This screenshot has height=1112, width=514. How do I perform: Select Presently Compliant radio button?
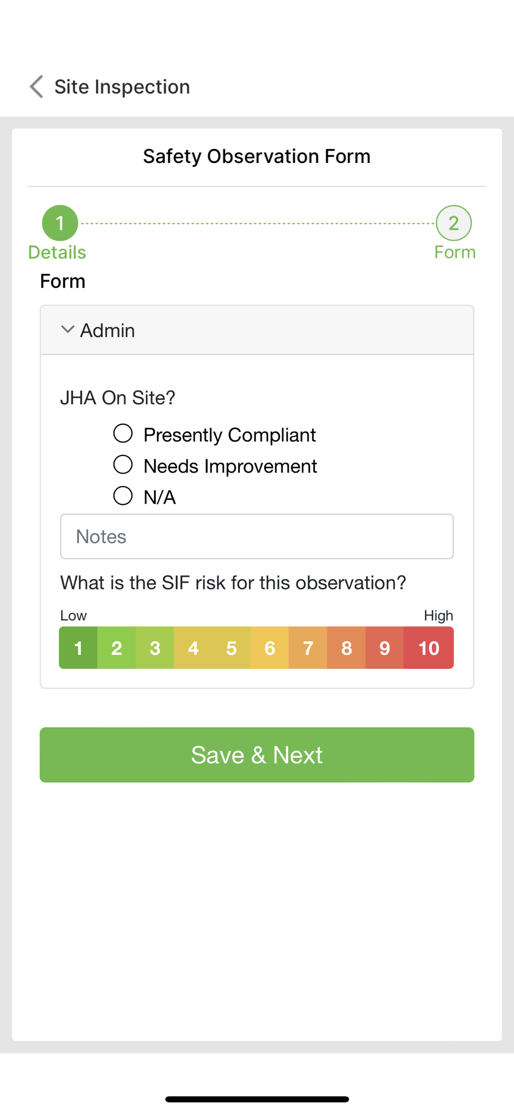(123, 434)
